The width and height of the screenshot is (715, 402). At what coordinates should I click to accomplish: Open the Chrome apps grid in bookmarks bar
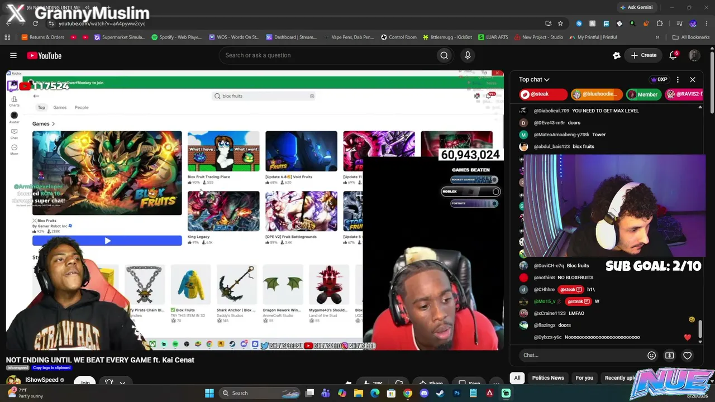click(7, 37)
